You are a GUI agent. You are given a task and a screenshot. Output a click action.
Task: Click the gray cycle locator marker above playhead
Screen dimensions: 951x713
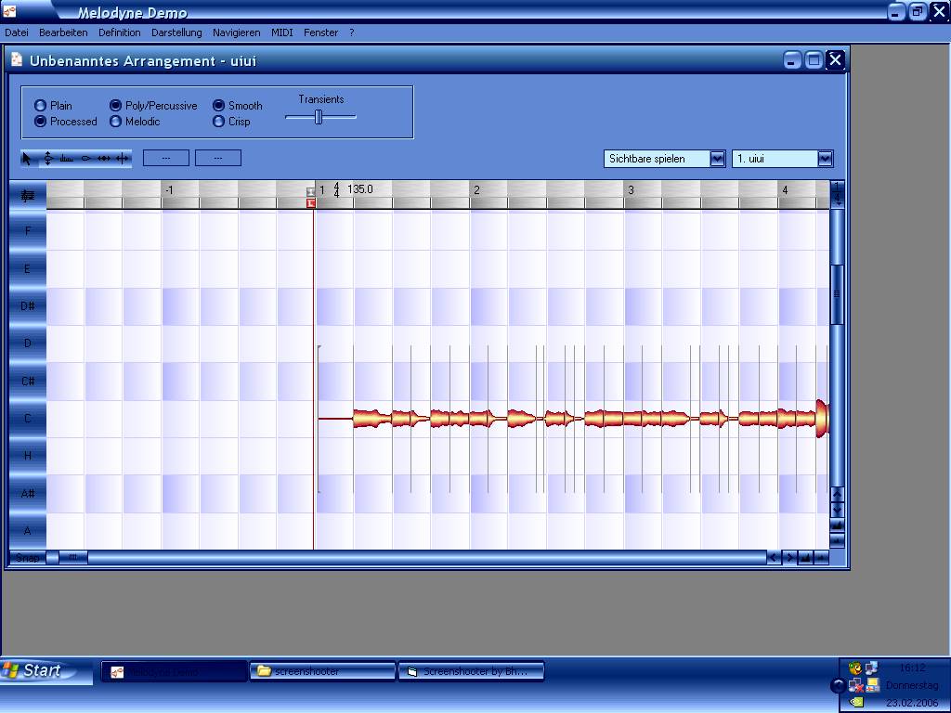[311, 192]
